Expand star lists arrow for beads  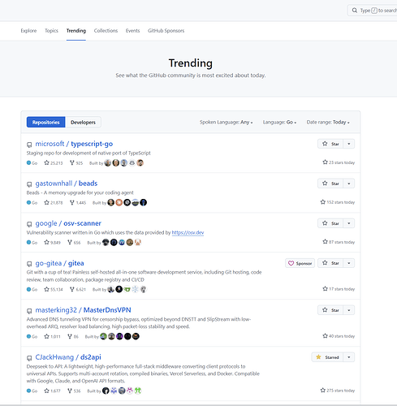[349, 184]
